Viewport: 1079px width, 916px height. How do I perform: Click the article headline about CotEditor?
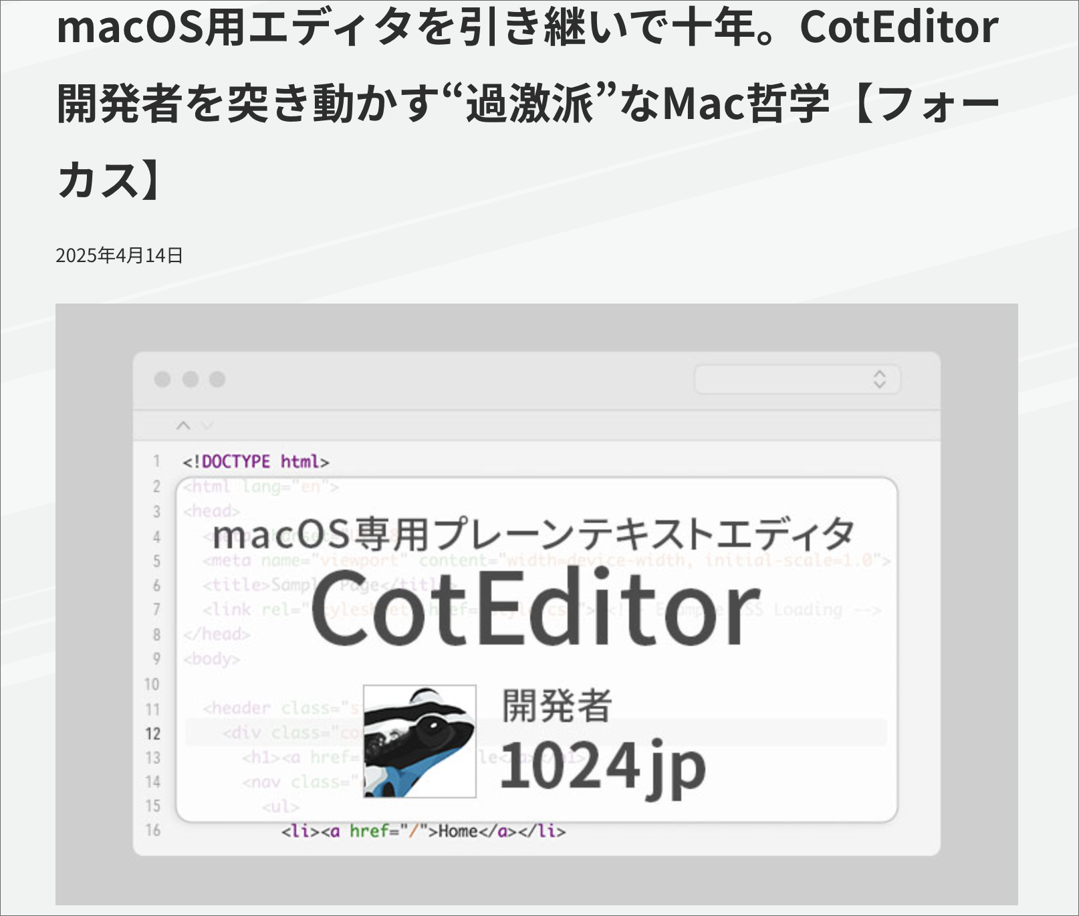(527, 104)
